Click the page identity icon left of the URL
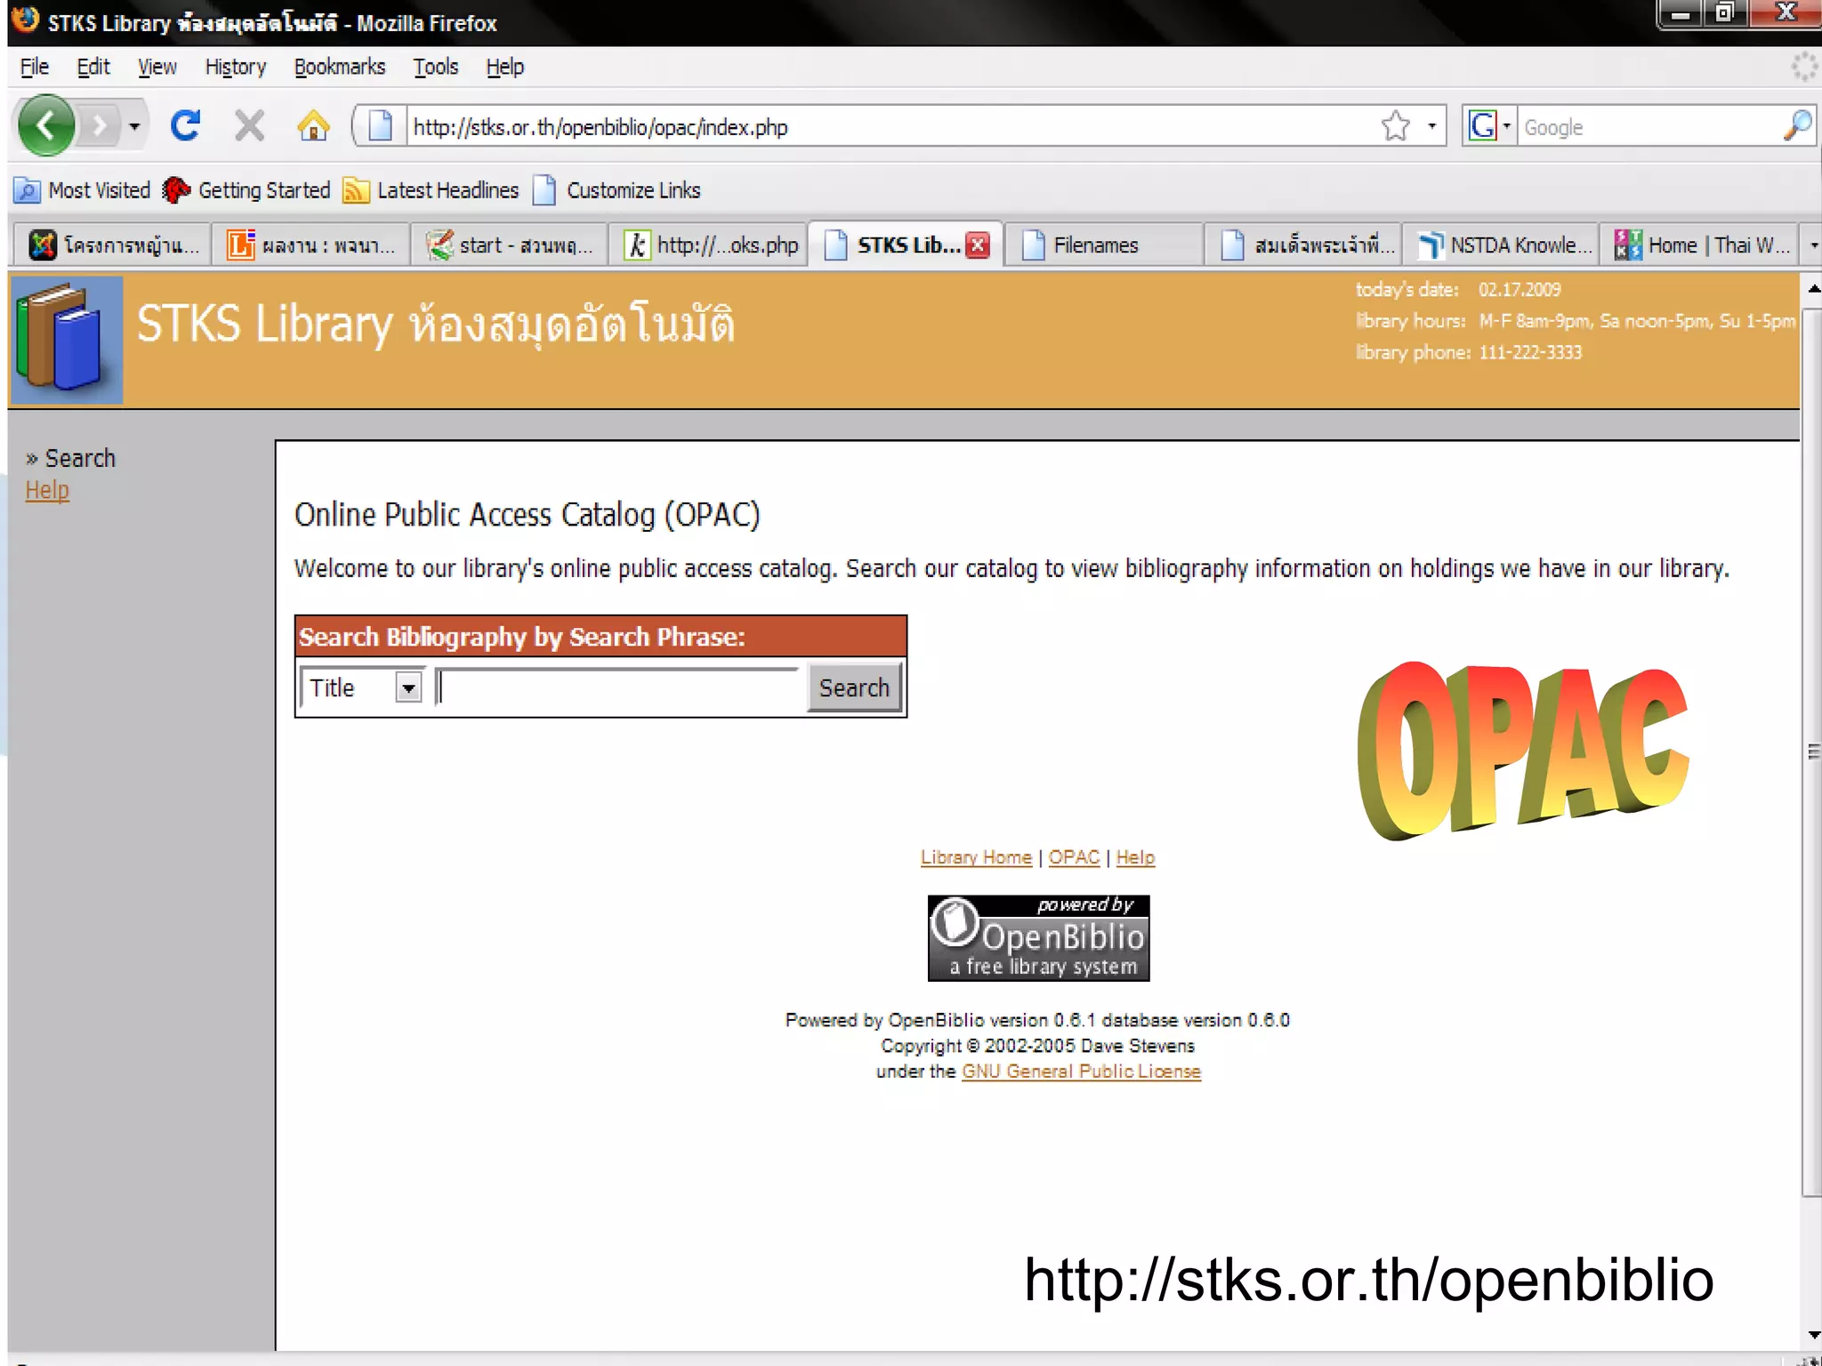The width and height of the screenshot is (1822, 1366). click(x=380, y=125)
